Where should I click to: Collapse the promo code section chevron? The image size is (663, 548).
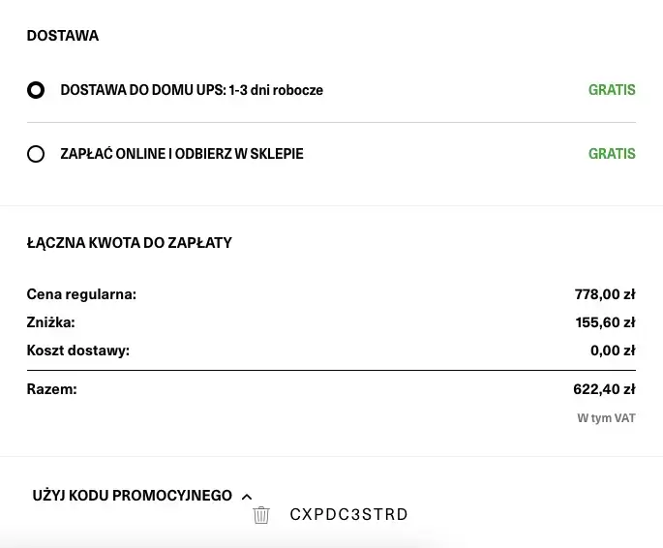246,497
